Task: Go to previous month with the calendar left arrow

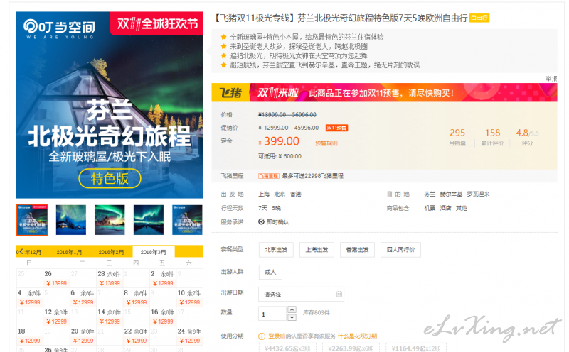Action: click(20, 251)
